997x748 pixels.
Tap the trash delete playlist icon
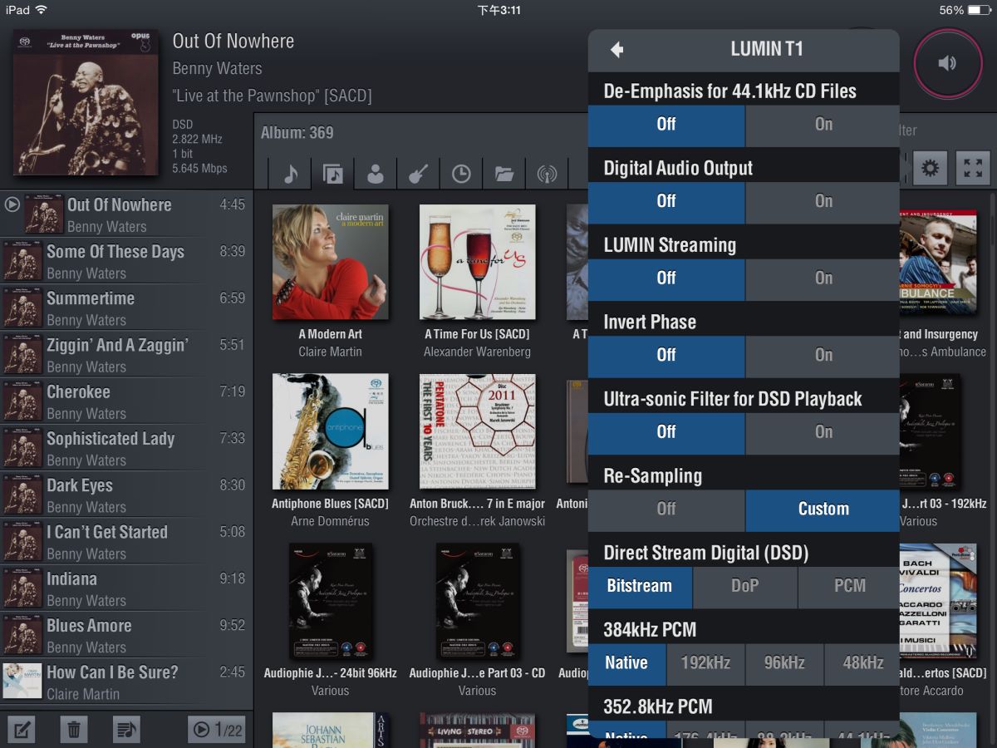point(74,730)
